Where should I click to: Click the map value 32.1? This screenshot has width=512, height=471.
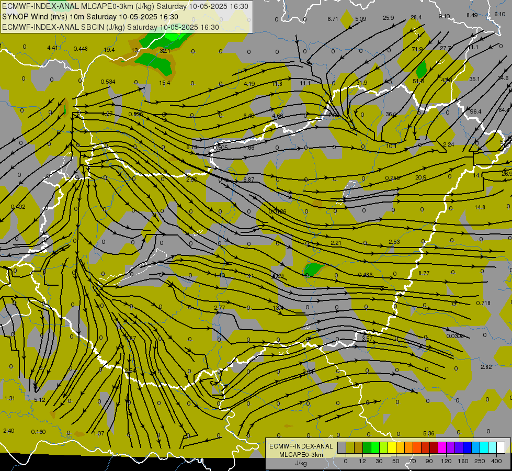(165, 51)
